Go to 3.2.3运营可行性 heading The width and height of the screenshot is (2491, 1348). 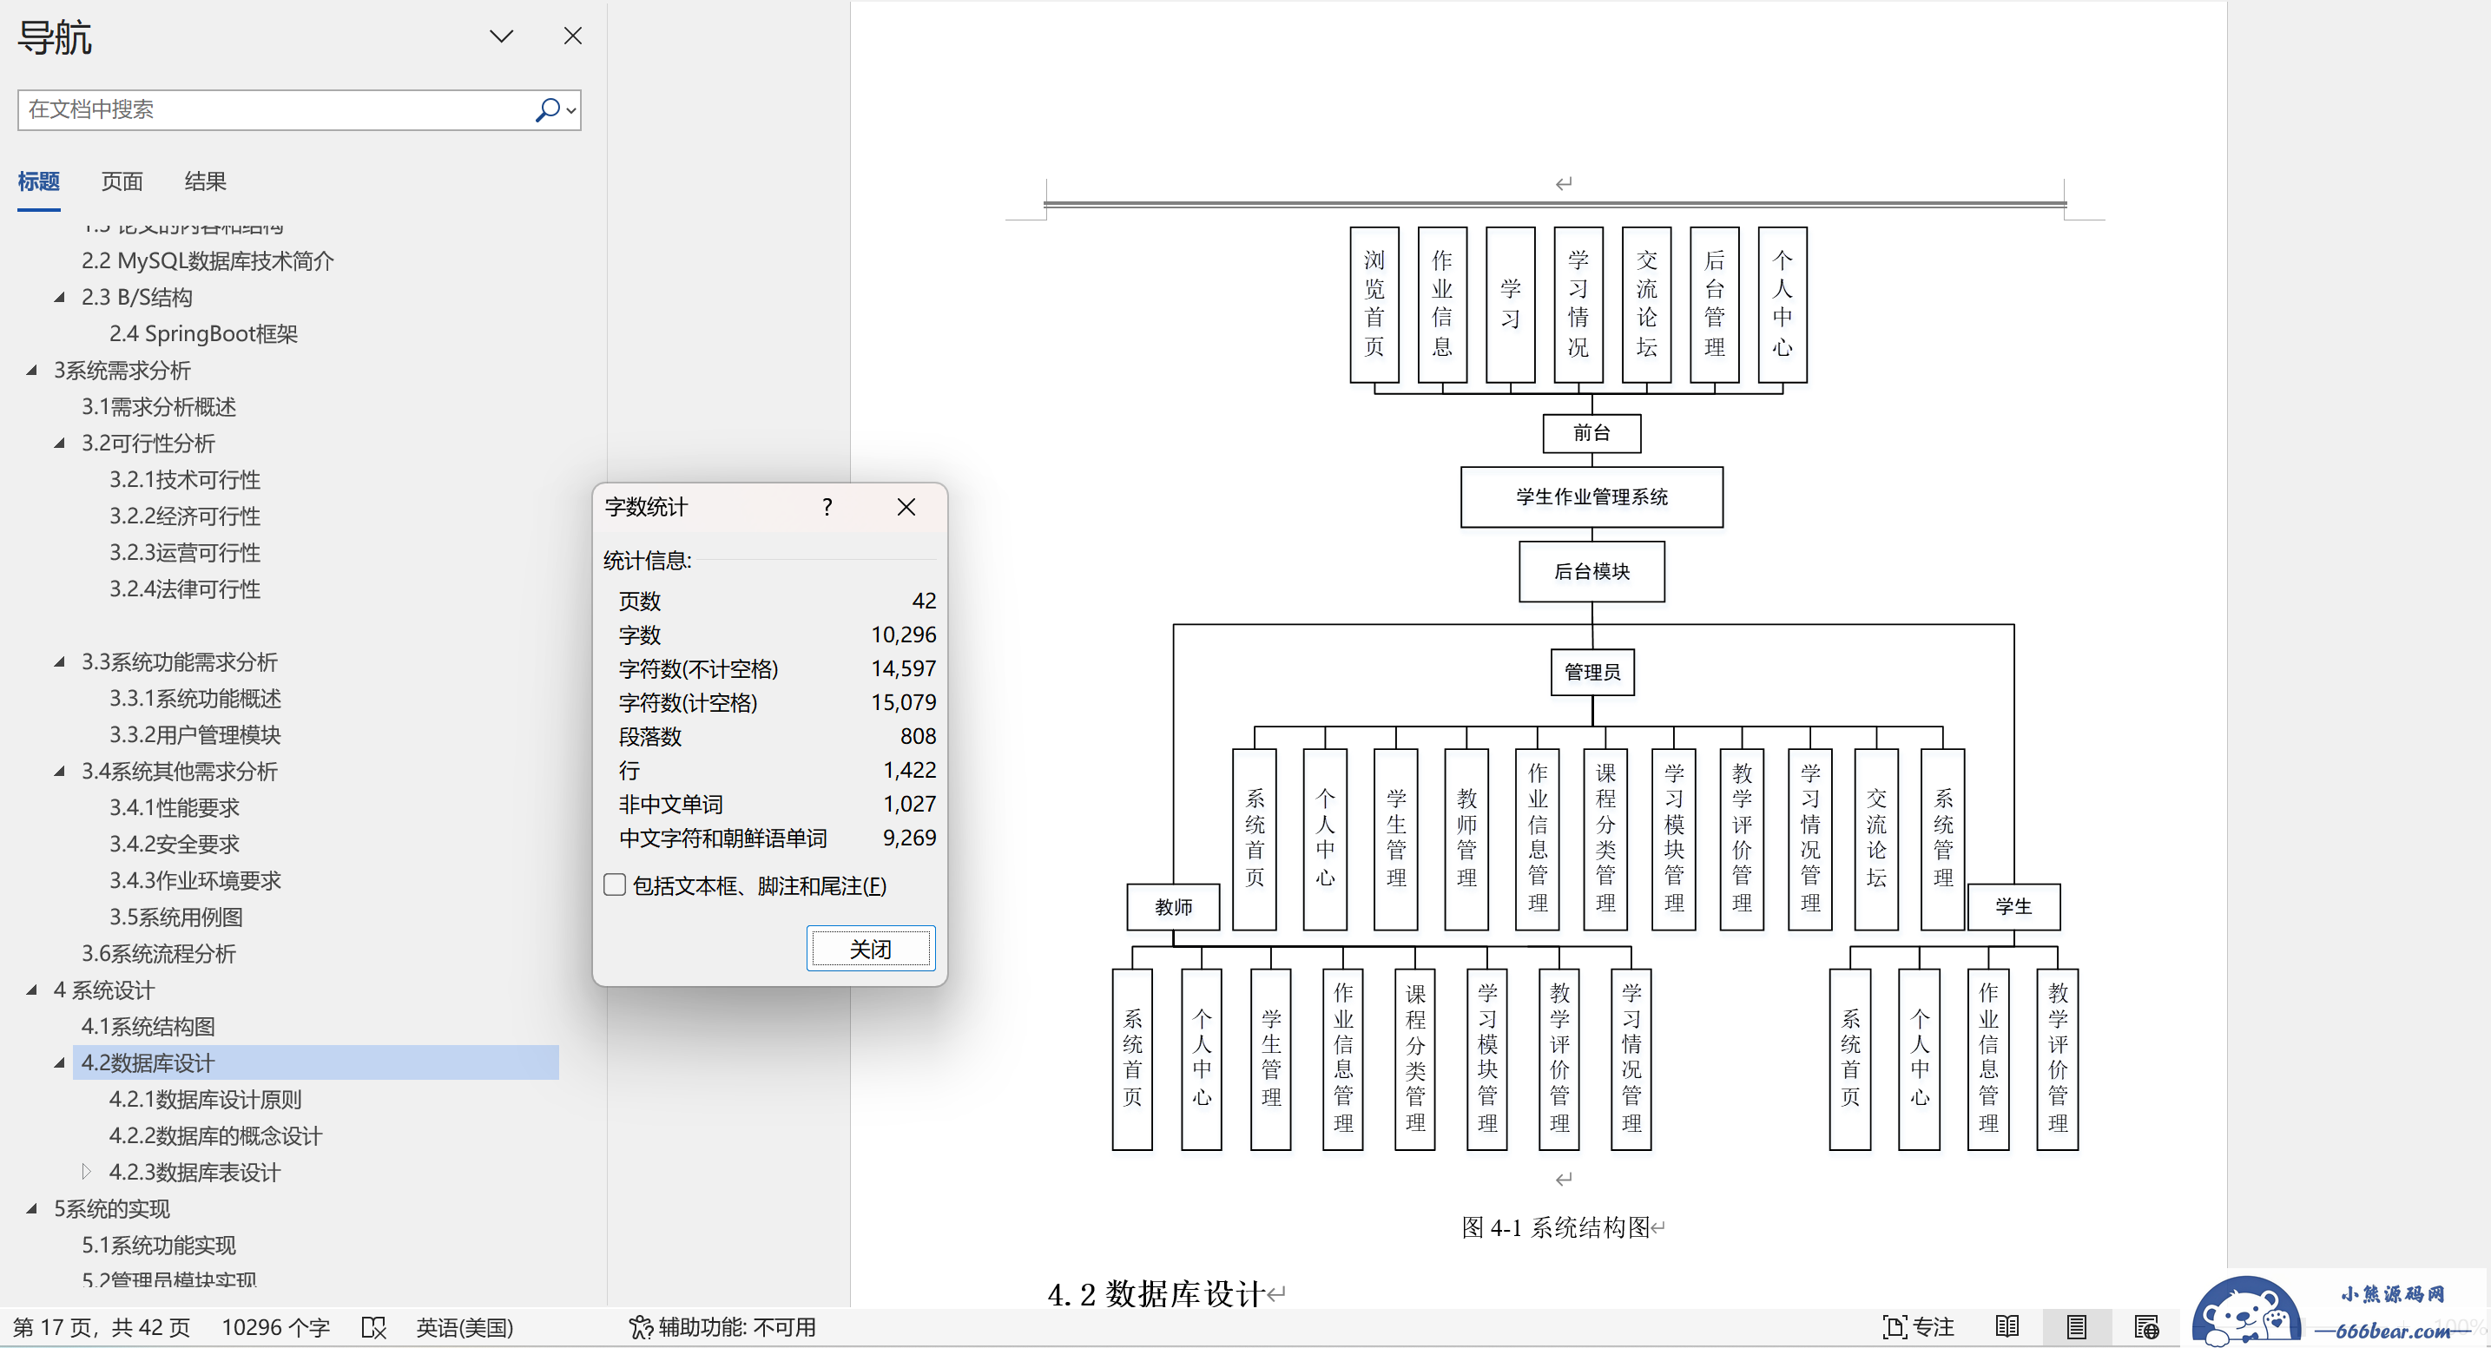pos(185,553)
